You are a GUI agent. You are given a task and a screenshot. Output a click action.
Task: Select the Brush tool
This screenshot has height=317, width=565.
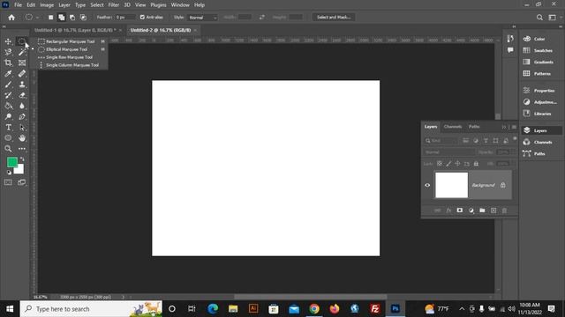(x=8, y=85)
